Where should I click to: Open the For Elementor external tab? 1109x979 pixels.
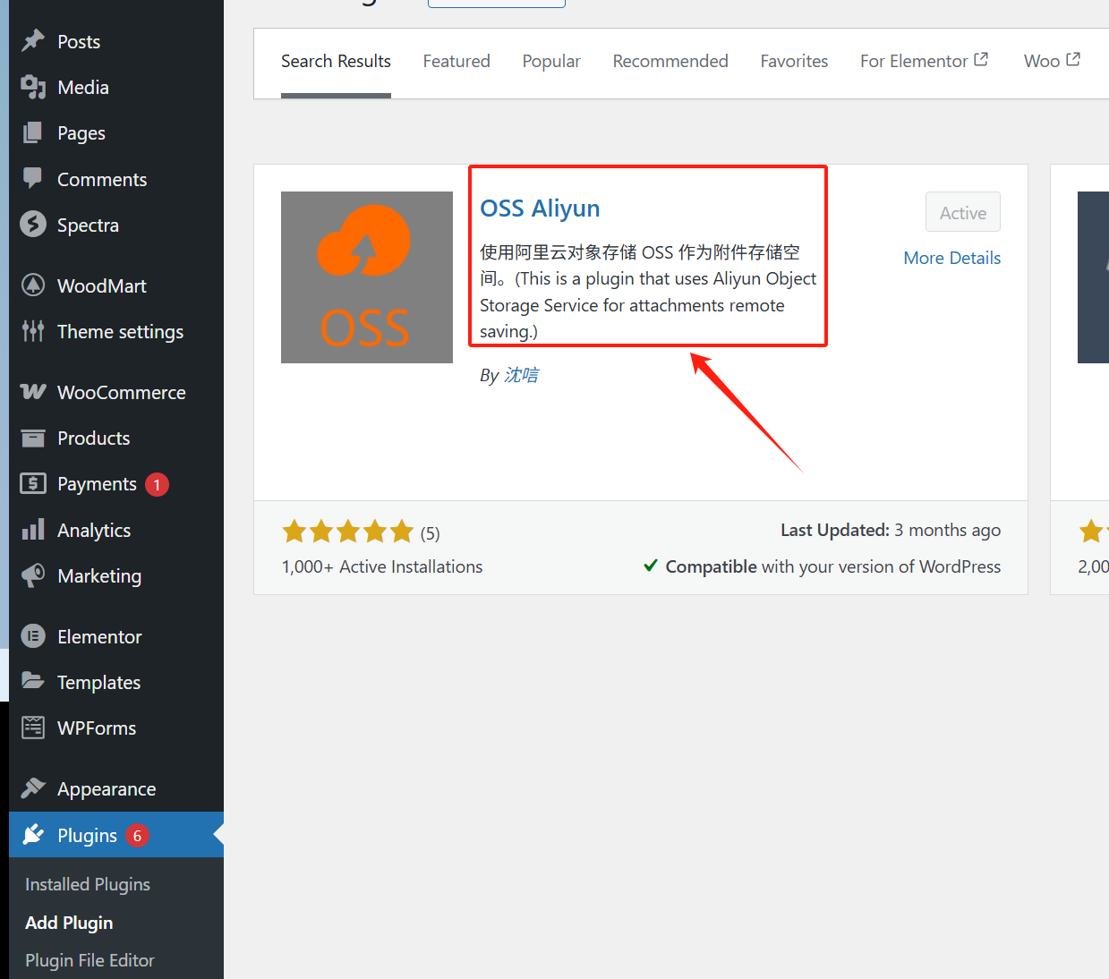923,61
